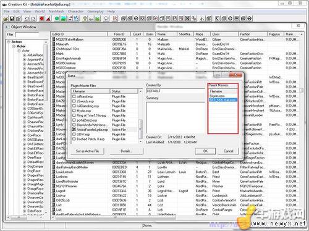The image size is (309, 231).
Task: Select the Logrolf row in object list
Action: coord(175,191)
